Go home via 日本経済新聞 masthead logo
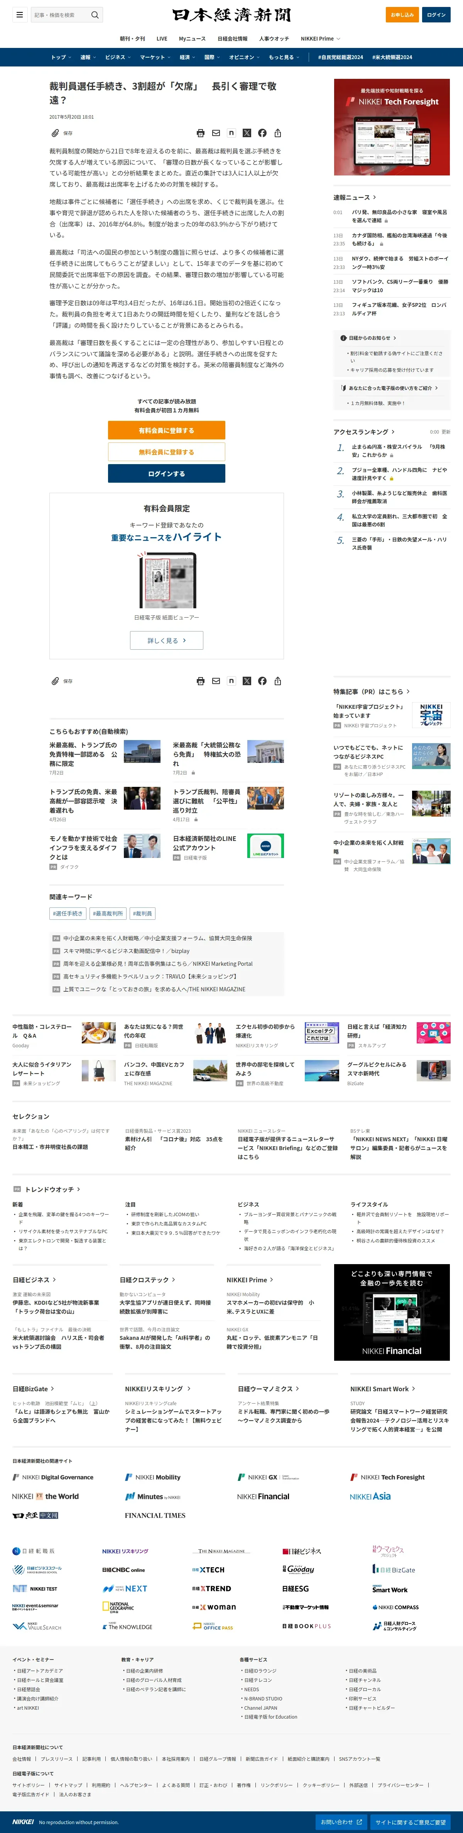 click(x=231, y=15)
